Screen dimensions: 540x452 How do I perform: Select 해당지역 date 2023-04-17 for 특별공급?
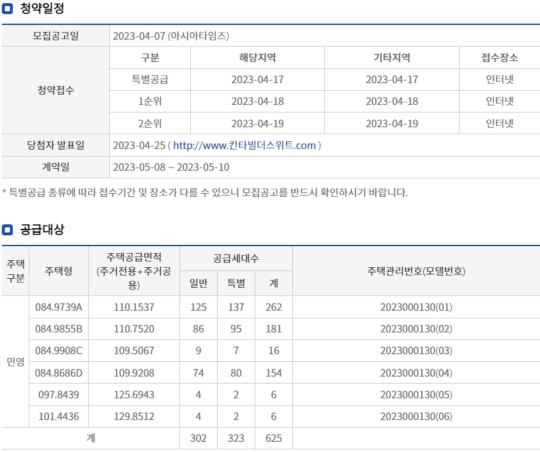[x=258, y=79]
